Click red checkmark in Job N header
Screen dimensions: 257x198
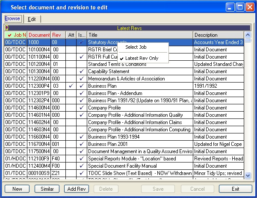(10, 35)
